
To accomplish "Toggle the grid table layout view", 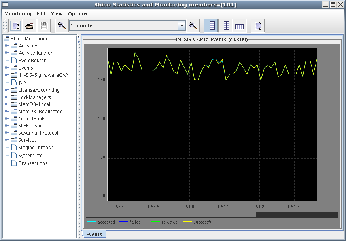I will pyautogui.click(x=239, y=26).
